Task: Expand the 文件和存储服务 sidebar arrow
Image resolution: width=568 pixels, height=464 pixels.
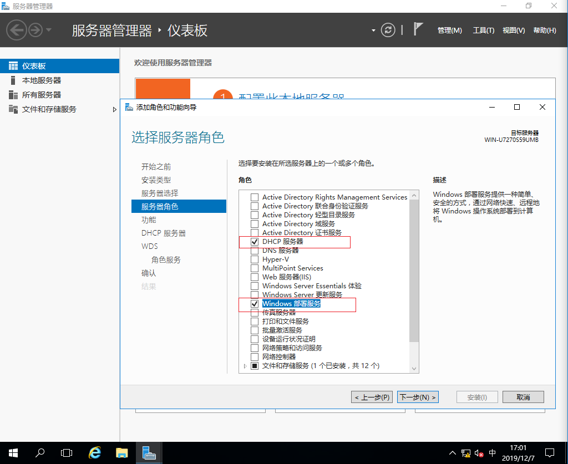Action: (x=114, y=109)
